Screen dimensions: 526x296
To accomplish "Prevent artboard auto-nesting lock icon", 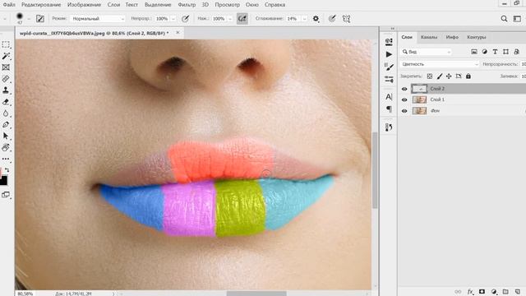I will (459, 76).
